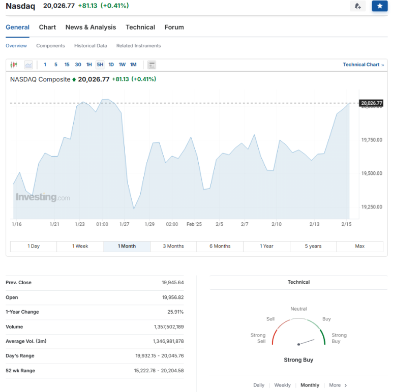Click the 20,026.77 price label on chart axis

click(x=372, y=103)
